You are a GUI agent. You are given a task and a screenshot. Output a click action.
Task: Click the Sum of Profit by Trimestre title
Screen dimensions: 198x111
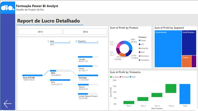click(125, 72)
